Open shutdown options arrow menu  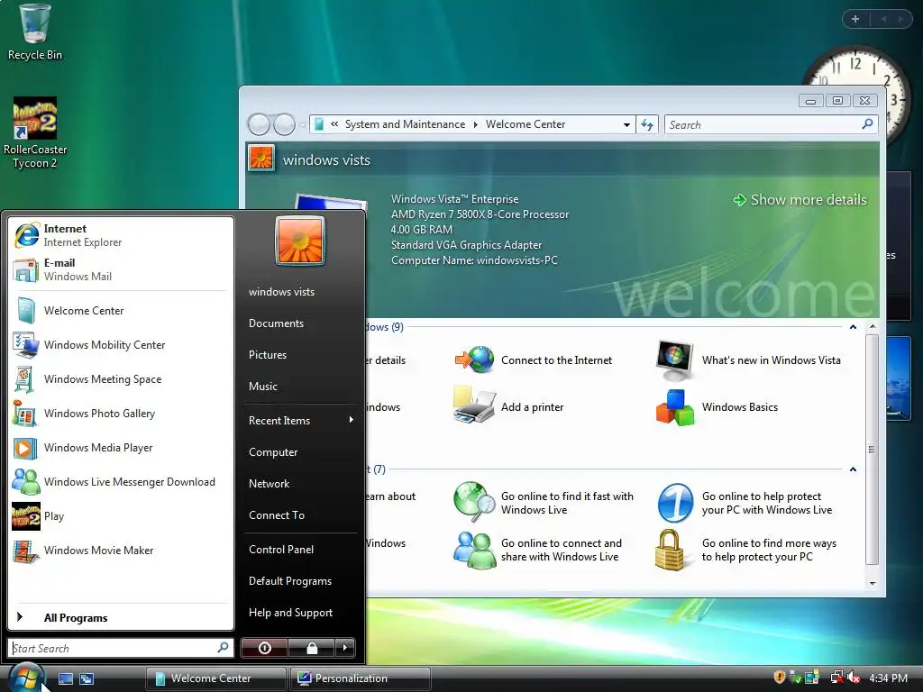pos(345,648)
